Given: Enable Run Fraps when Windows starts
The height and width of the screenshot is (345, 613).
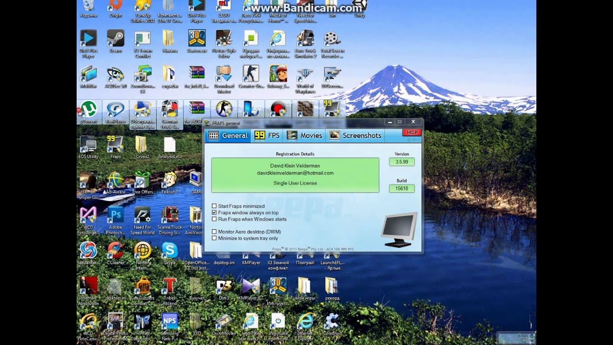Looking at the screenshot, I should [x=214, y=219].
